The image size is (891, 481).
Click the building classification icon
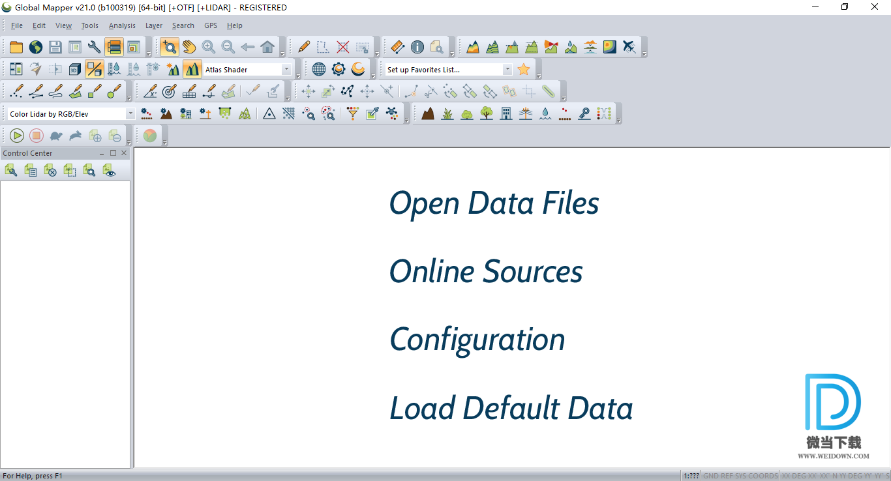[x=506, y=113]
